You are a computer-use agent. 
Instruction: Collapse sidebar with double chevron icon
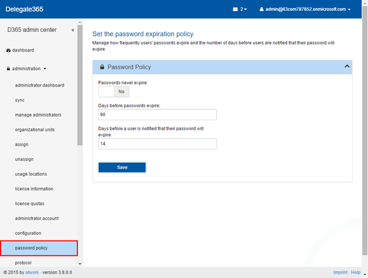[73, 29]
